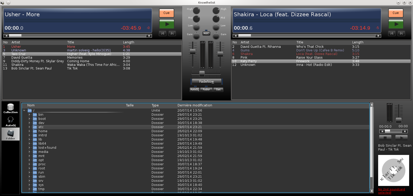
Task: Click the FadeNow button
Action: (x=206, y=82)
